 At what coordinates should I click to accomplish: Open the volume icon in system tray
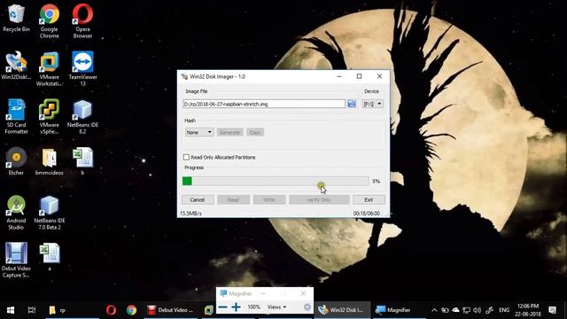pyautogui.click(x=478, y=310)
